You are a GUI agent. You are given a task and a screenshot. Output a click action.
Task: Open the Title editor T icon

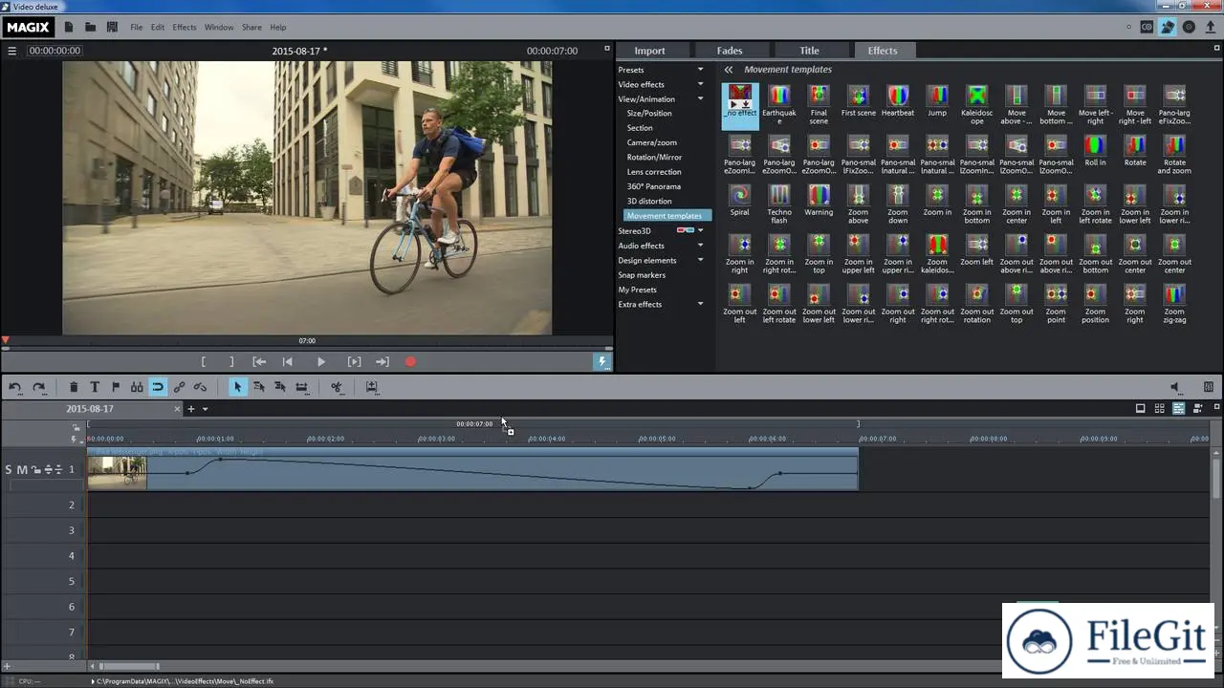(x=95, y=387)
